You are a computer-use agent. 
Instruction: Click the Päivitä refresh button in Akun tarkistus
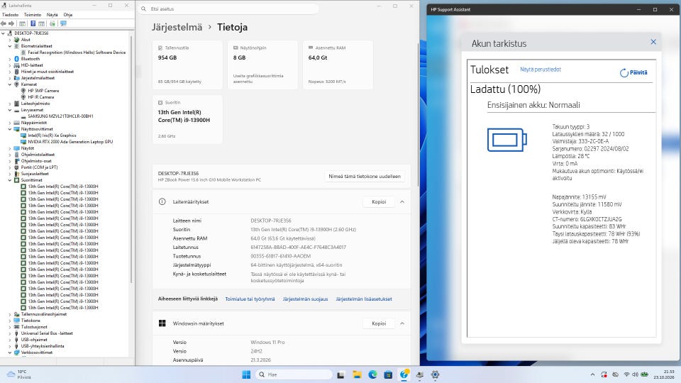(633, 72)
